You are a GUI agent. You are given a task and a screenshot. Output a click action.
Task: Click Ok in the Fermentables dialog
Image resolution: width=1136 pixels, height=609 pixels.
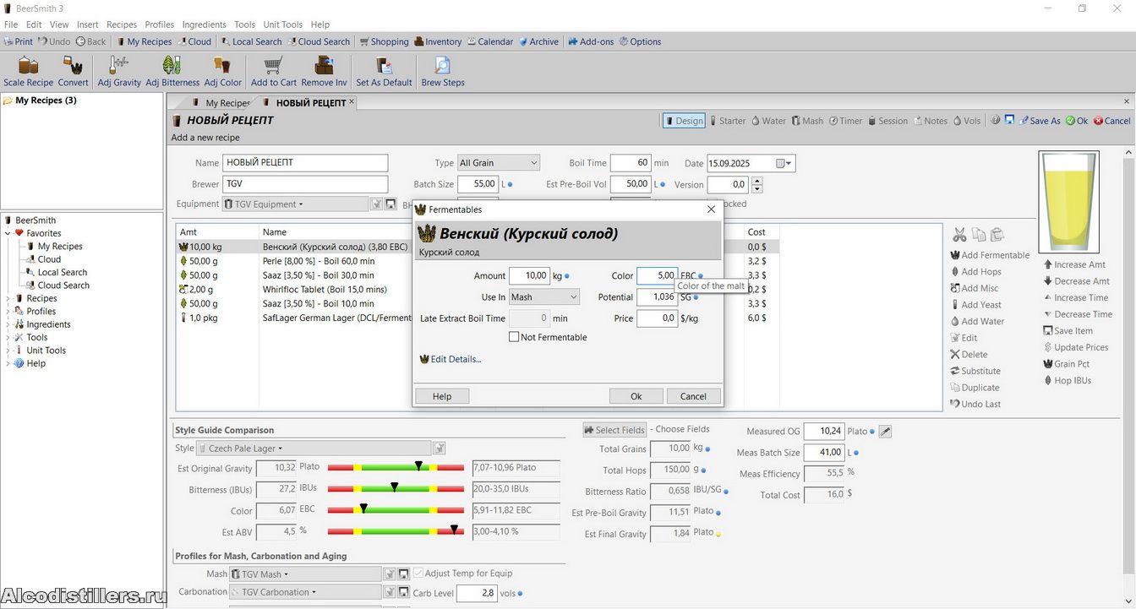tap(636, 396)
